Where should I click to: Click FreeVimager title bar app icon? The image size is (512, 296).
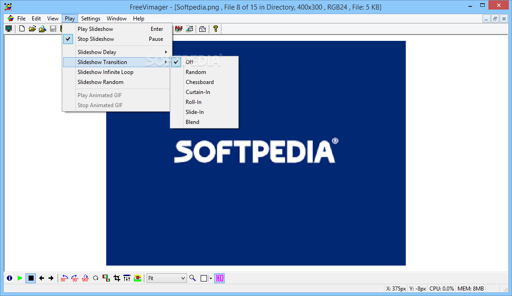coord(8,6)
